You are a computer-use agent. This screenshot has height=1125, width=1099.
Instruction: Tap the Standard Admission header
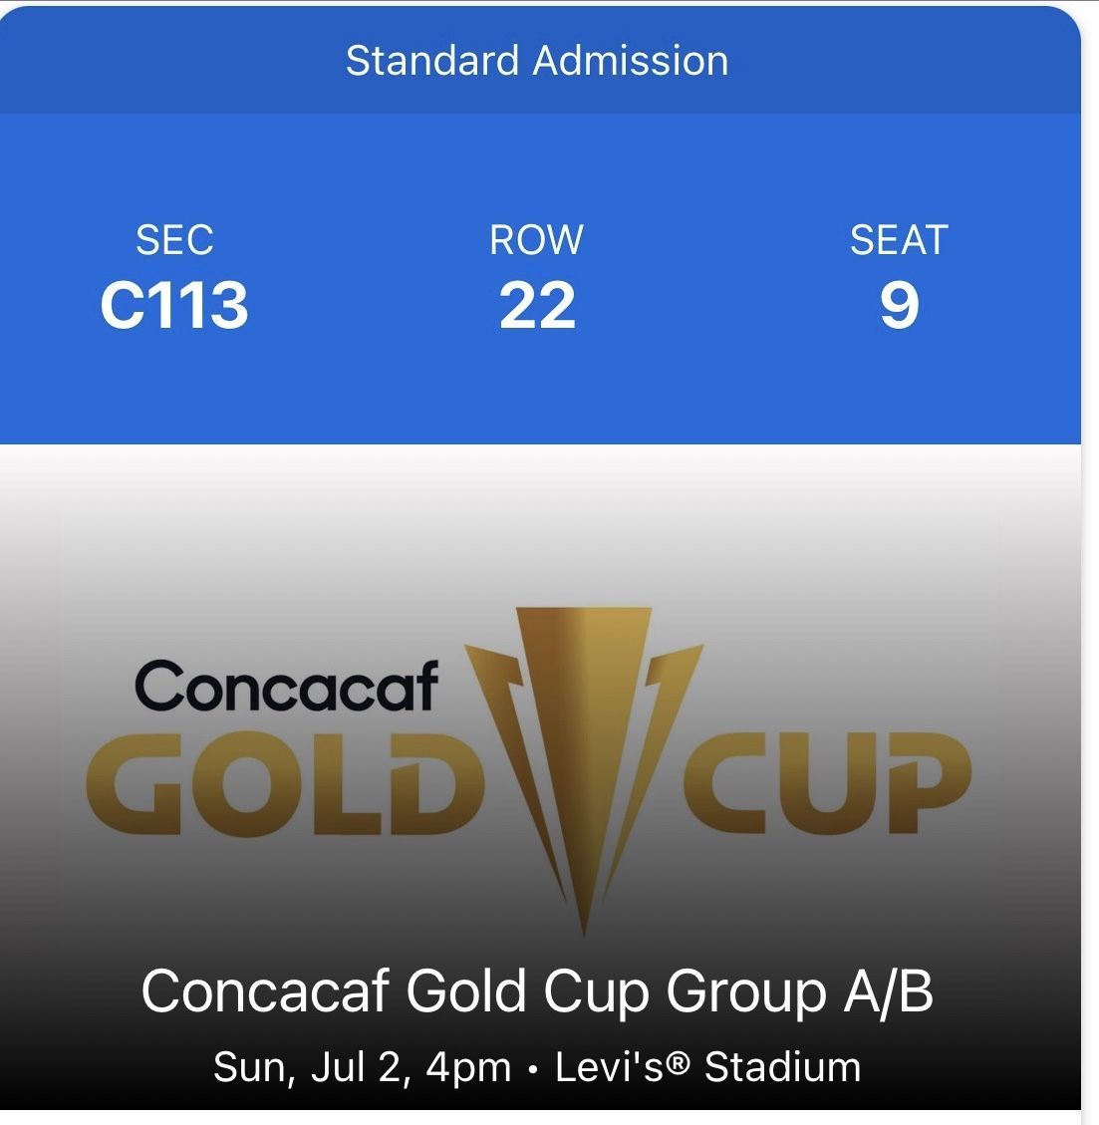click(537, 60)
